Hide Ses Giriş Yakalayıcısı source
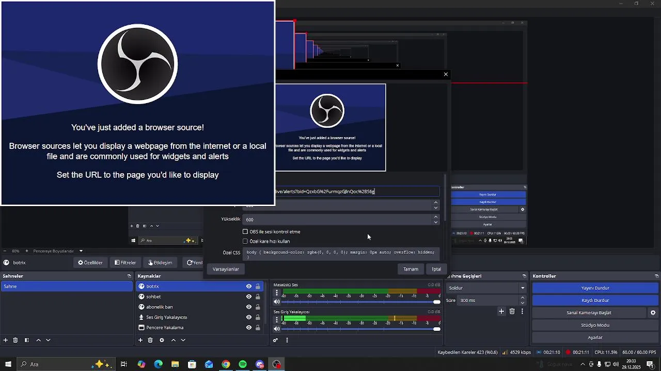 click(249, 317)
